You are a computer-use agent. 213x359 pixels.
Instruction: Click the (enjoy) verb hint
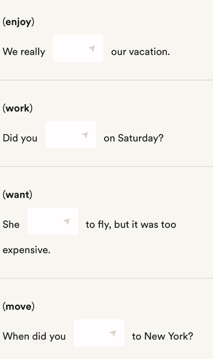point(18,22)
